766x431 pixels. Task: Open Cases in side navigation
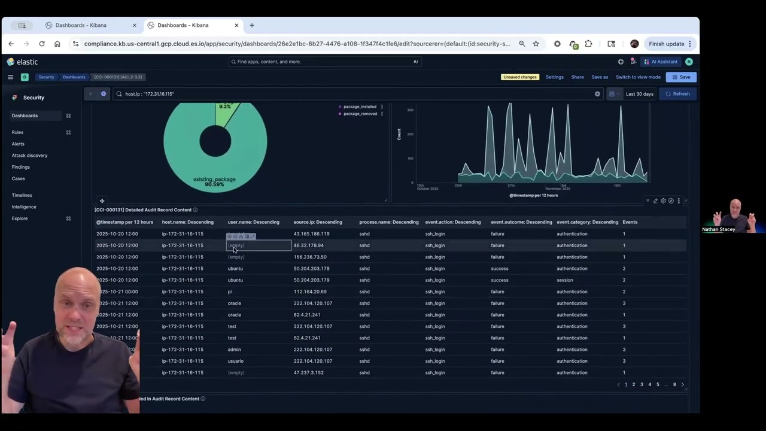tap(19, 178)
